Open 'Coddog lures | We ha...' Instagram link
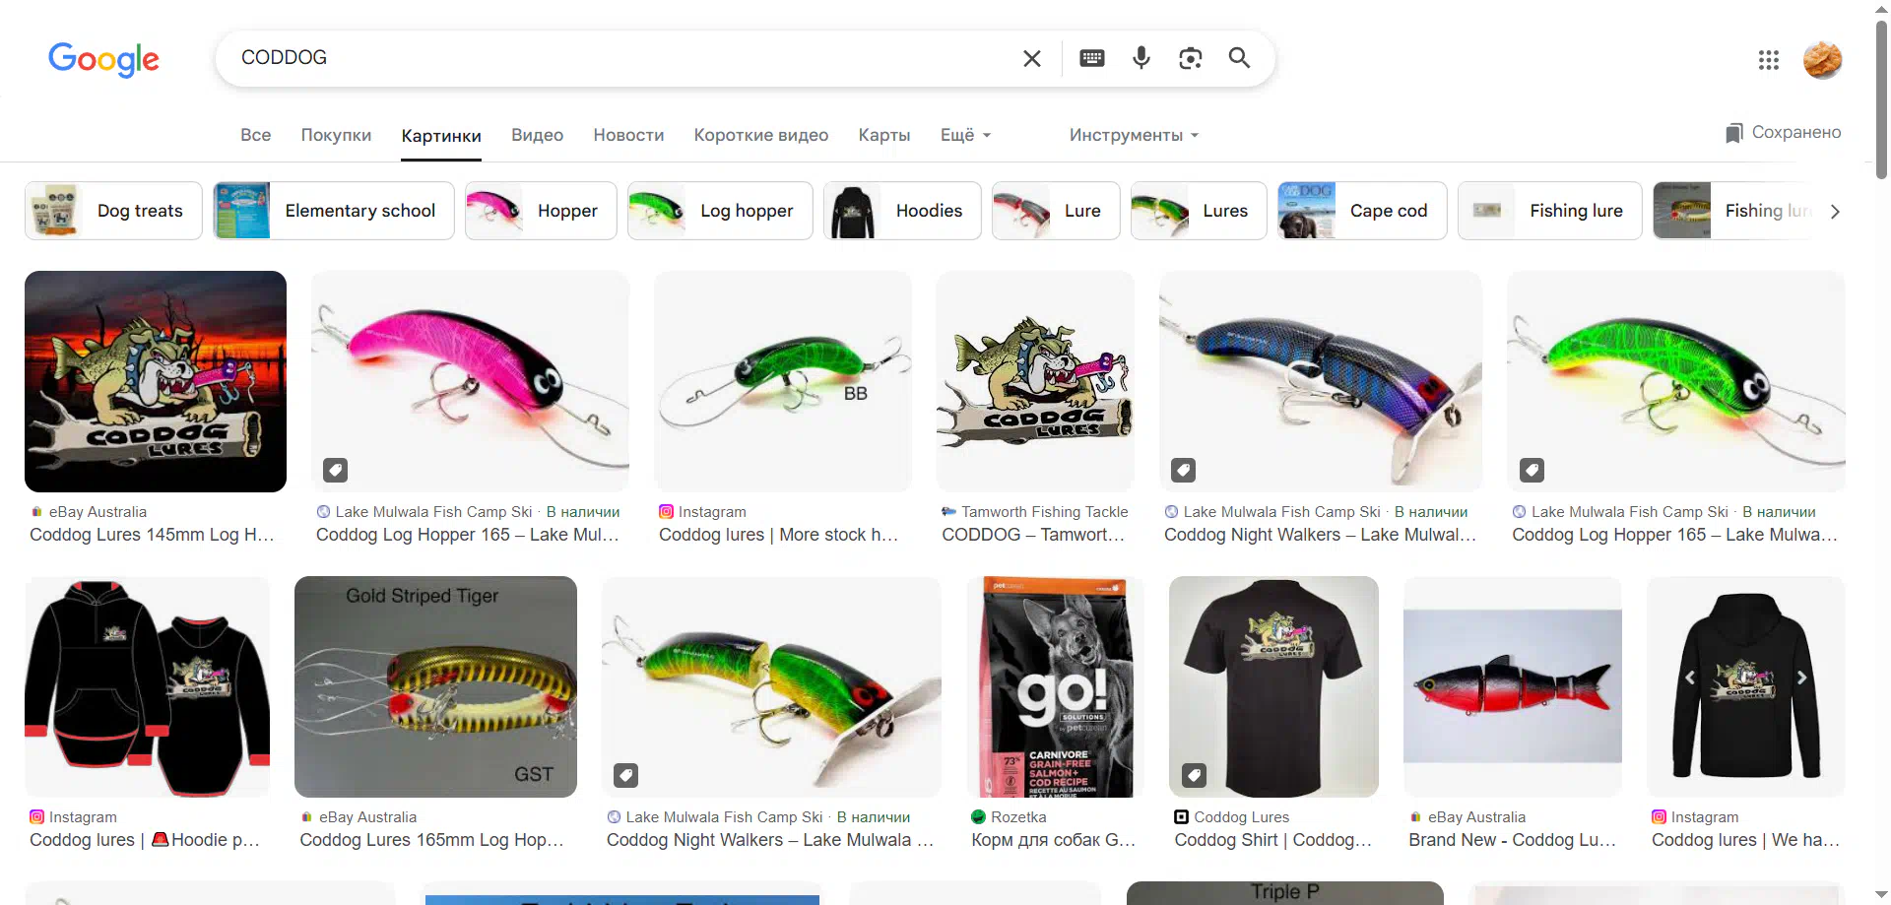The width and height of the screenshot is (1891, 905). pos(1745,840)
